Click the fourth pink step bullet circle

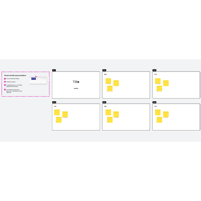tap(5, 90)
